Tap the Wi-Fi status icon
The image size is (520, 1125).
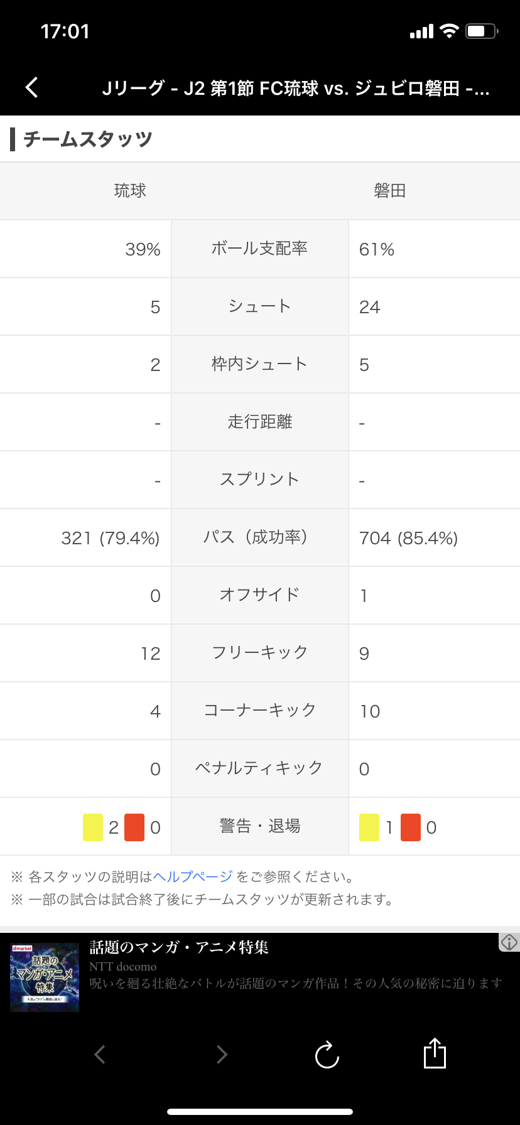click(x=450, y=31)
